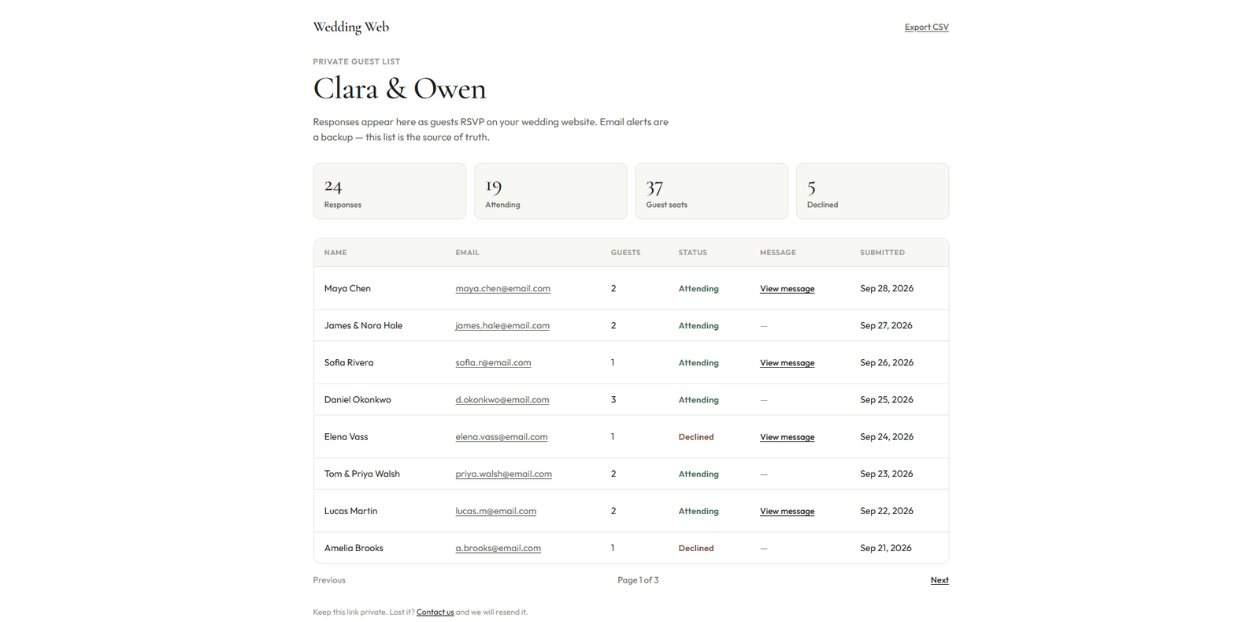Click the Export CSV link
1260x622 pixels.
pyautogui.click(x=926, y=27)
